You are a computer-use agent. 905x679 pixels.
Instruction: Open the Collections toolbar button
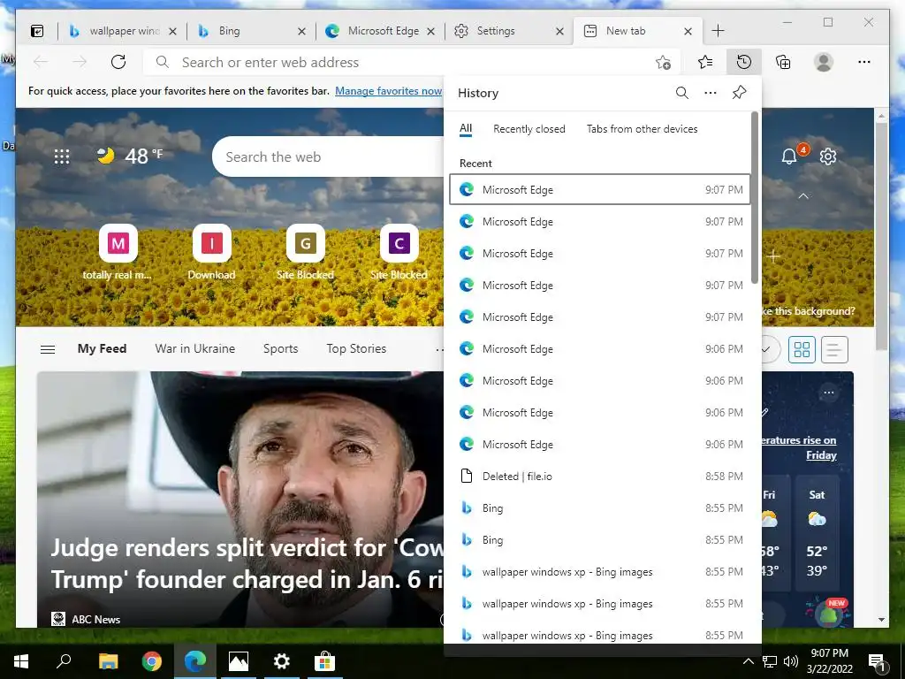tap(783, 62)
